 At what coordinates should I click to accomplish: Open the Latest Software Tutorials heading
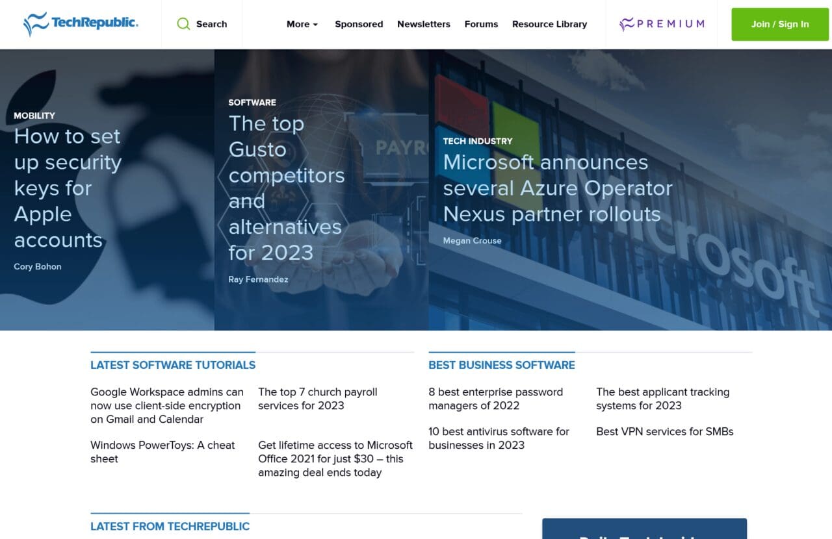tap(173, 365)
